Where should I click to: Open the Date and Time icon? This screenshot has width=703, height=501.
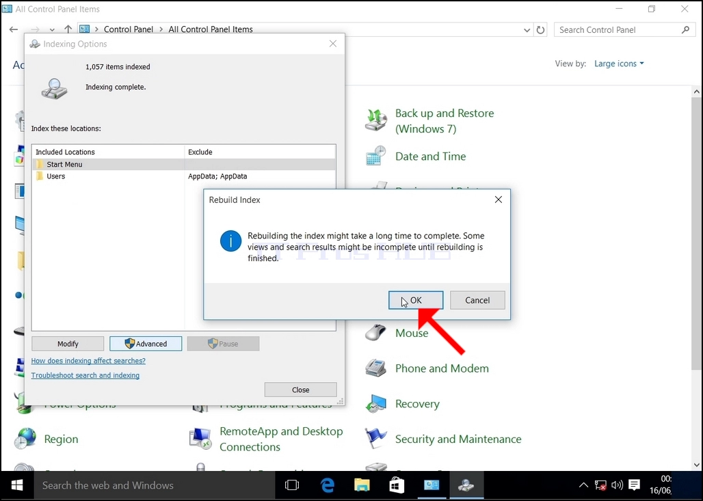coord(375,156)
